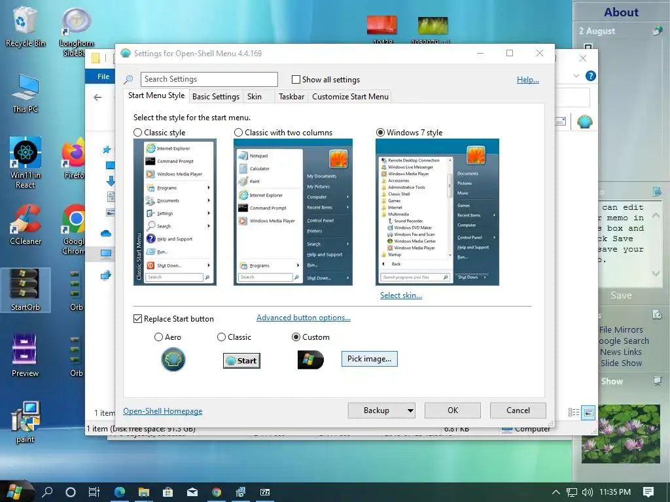The image size is (670, 502).
Task: Open the paint desktop shortcut
Action: tap(26, 422)
